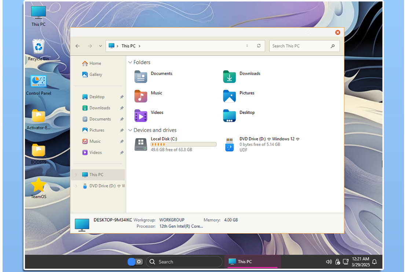
Task: Collapse the Devices and drives group
Action: click(x=130, y=130)
